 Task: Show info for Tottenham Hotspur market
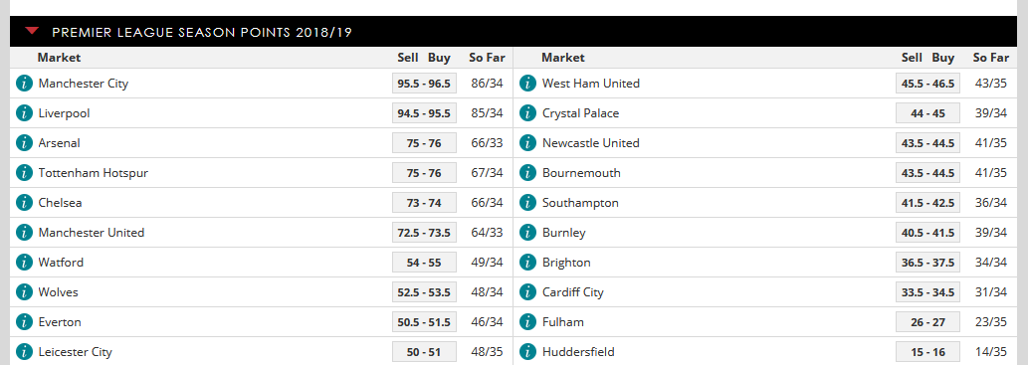pyautogui.click(x=24, y=173)
